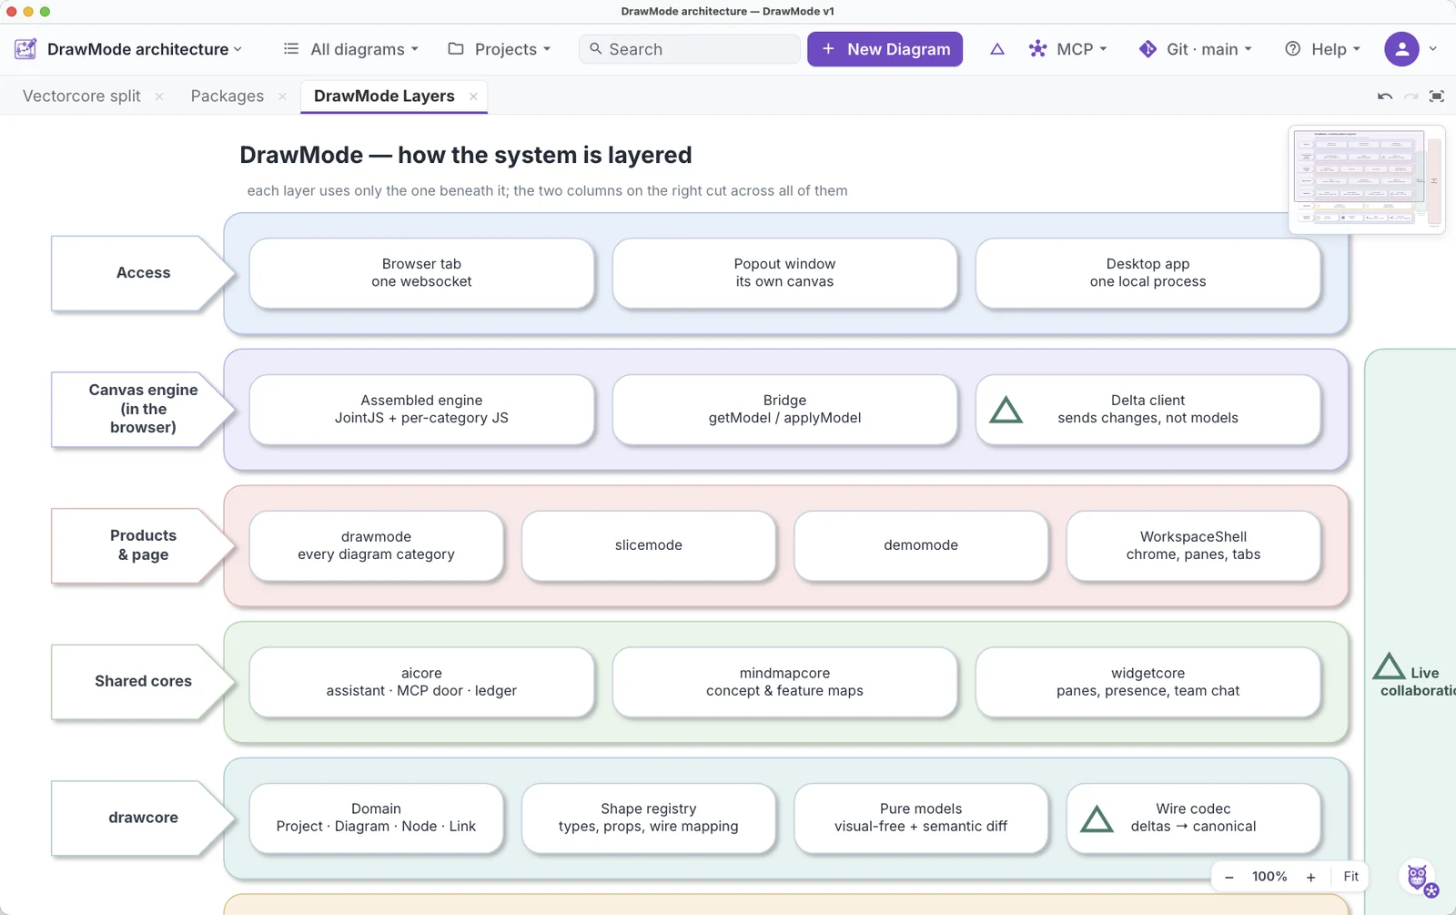
Task: Select the Shared cores layer label
Action: (x=143, y=682)
